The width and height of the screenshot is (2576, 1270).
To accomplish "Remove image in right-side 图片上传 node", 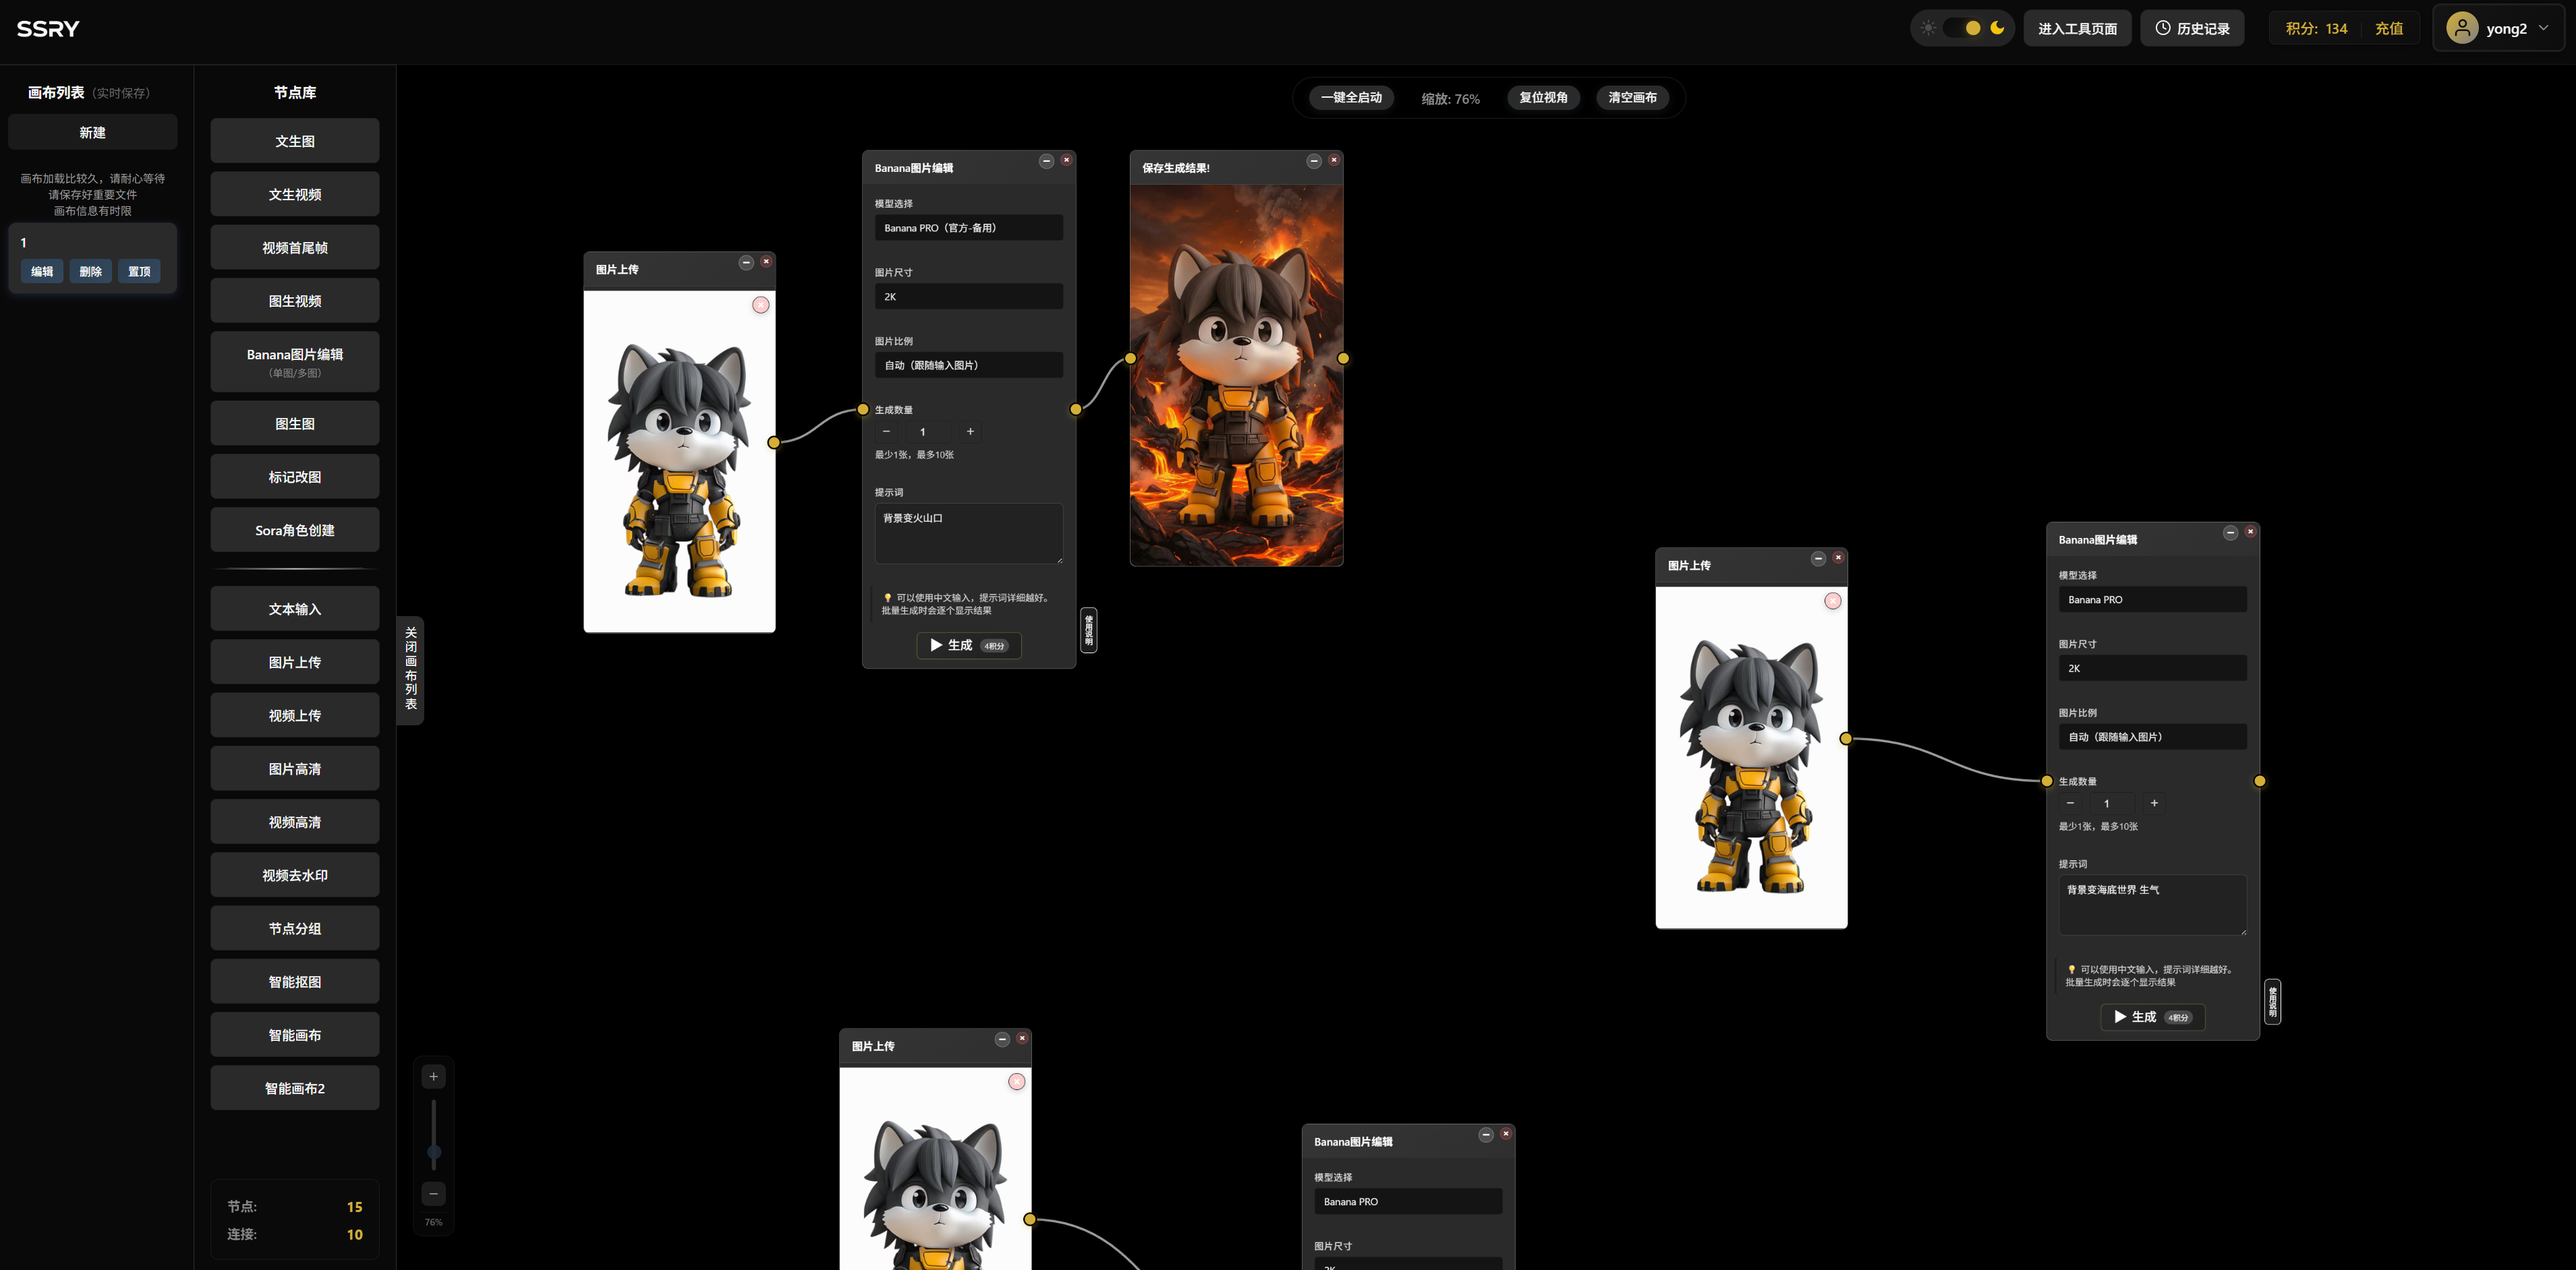I will (x=1832, y=601).
